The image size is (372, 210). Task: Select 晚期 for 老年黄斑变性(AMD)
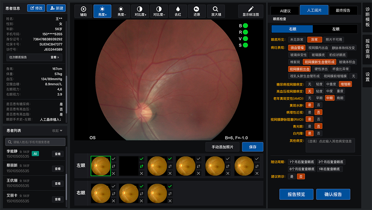coord(340,98)
